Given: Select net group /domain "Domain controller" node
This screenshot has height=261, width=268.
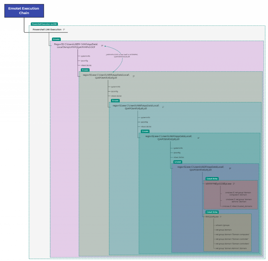Looking at the screenshot, I should (x=232, y=239).
